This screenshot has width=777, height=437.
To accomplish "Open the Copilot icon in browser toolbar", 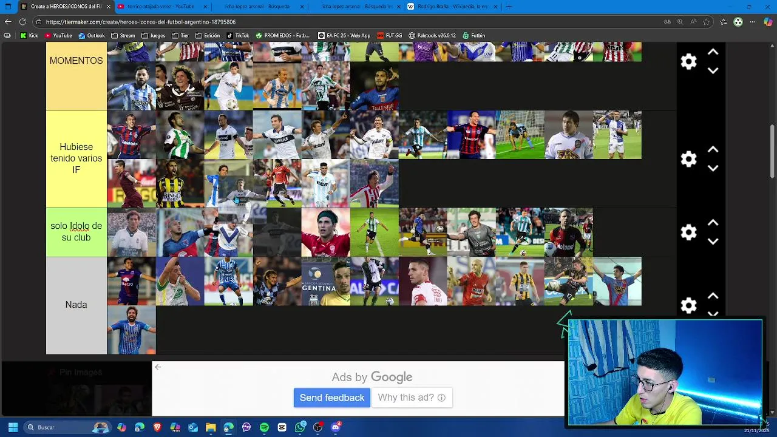I will [768, 22].
